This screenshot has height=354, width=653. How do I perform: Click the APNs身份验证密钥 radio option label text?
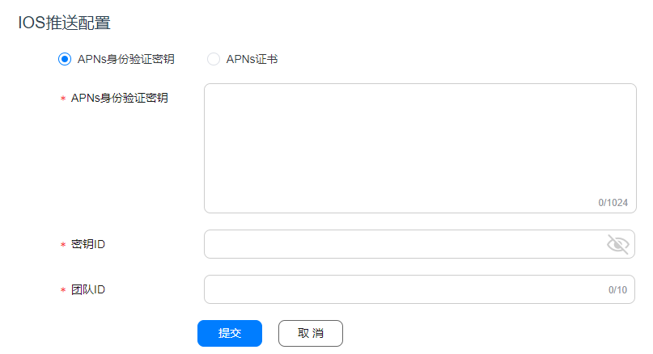point(125,59)
